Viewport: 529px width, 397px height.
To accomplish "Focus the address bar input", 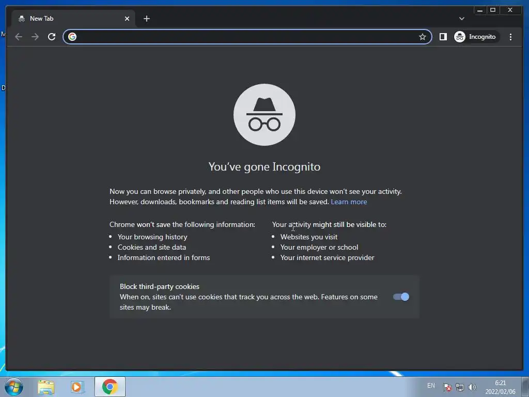I will pyautogui.click(x=247, y=37).
